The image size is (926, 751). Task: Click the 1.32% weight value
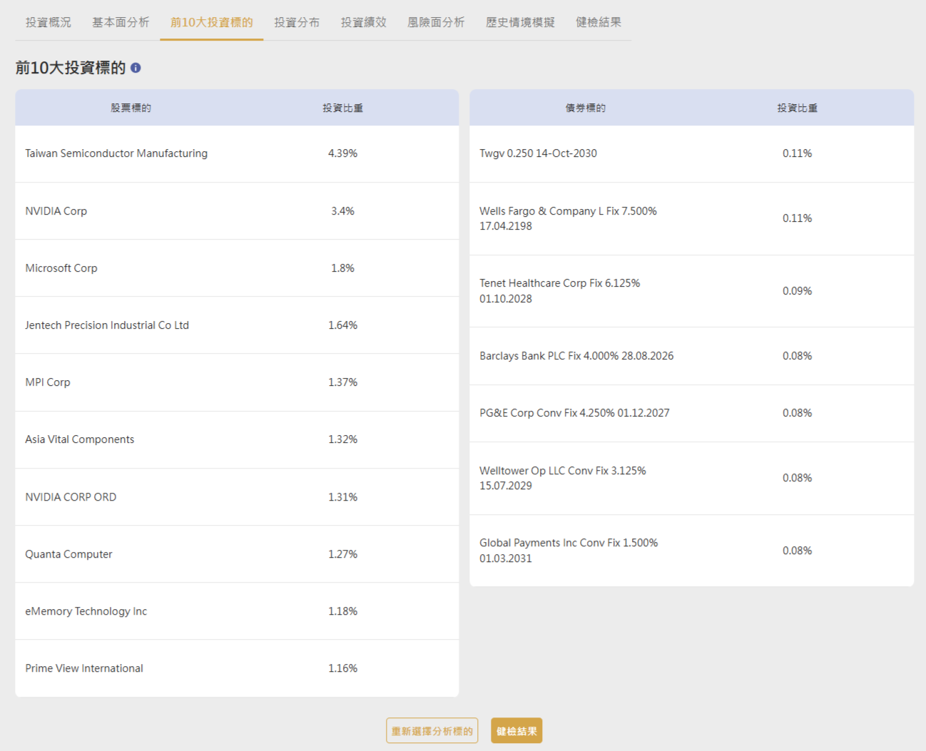(342, 439)
